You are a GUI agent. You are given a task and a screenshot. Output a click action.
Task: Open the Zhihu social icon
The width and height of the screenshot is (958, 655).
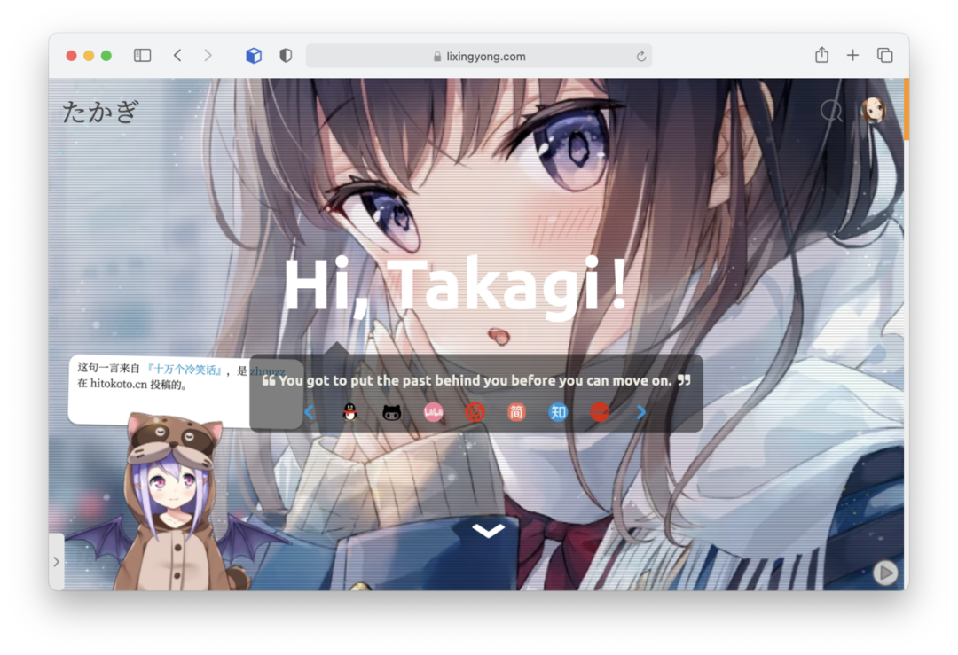click(558, 413)
